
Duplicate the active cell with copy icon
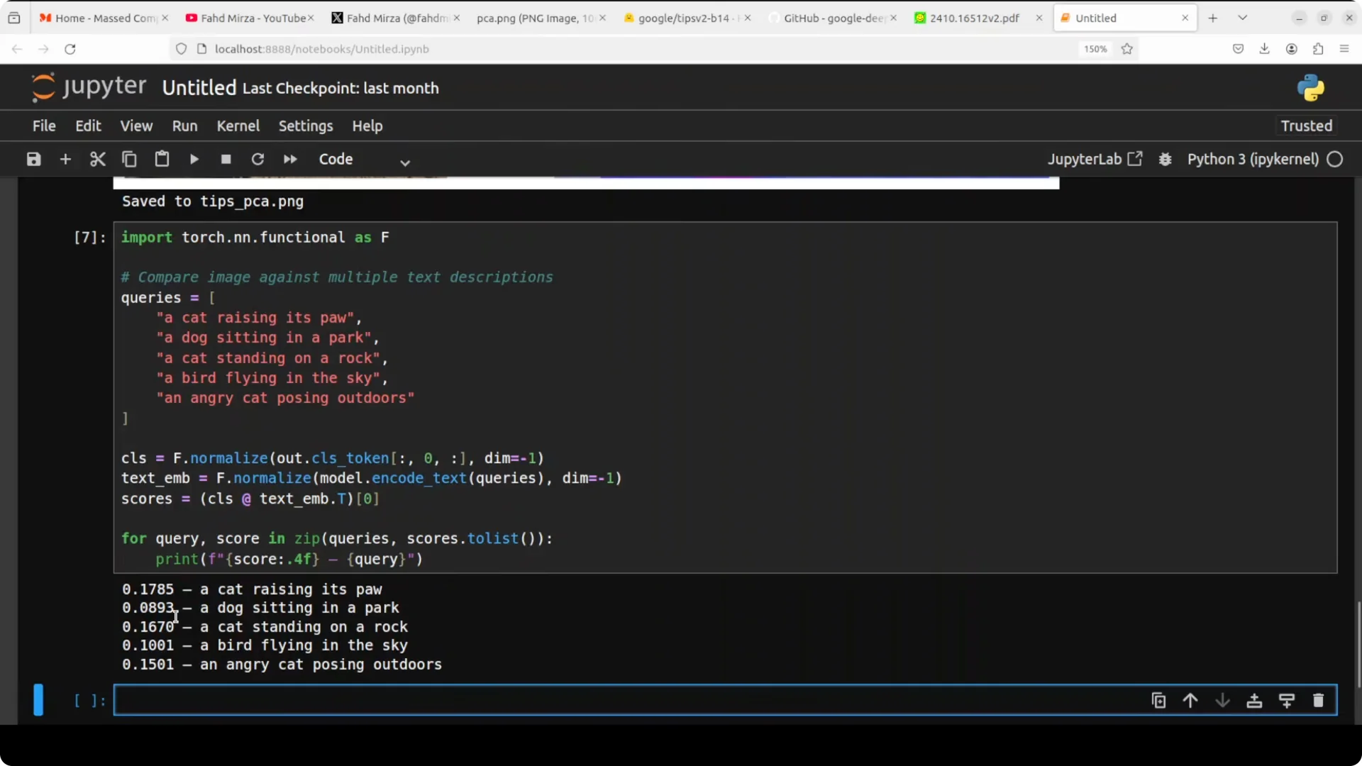[1158, 701]
